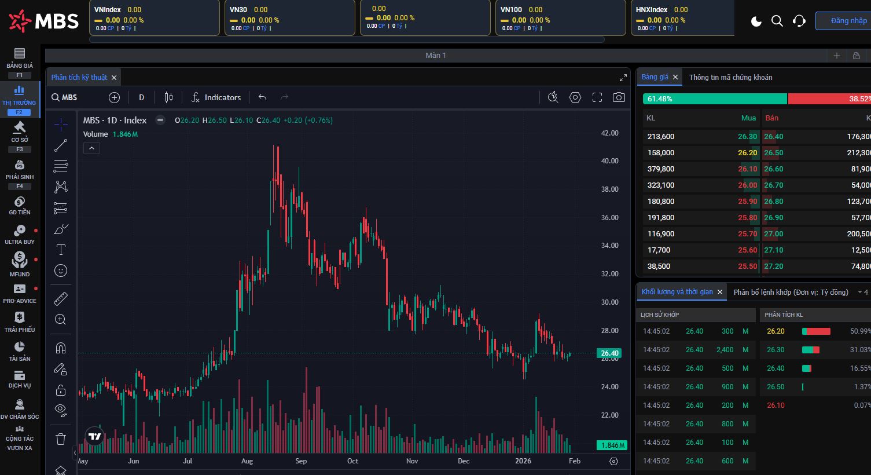Select the crosshair cursor tool
The image size is (871, 475).
click(x=61, y=125)
